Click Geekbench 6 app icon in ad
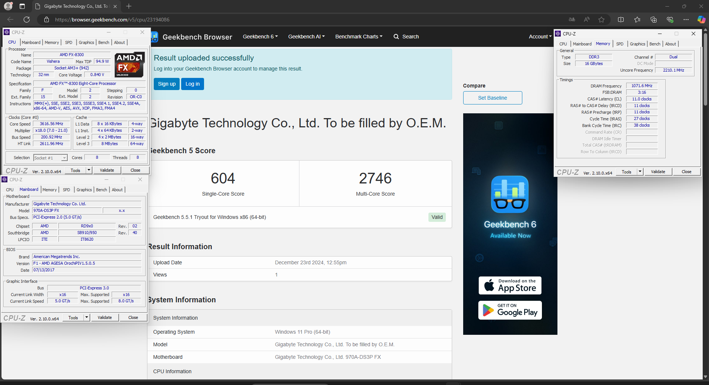Image resolution: width=709 pixels, height=385 pixels. coord(510,194)
